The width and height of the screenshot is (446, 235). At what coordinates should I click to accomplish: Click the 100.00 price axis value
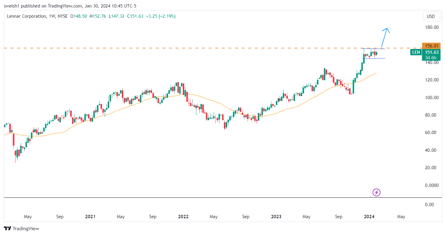(432, 98)
